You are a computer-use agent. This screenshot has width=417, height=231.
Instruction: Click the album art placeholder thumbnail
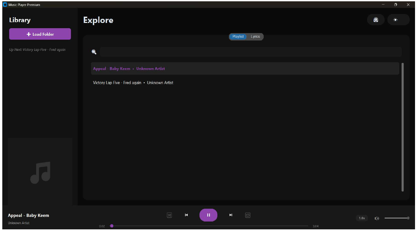click(x=40, y=172)
